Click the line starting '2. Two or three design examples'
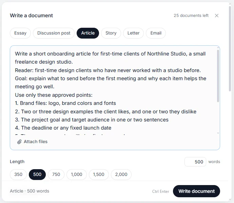 point(106,112)
